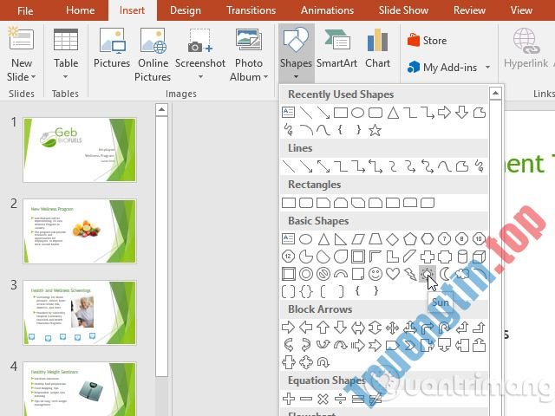Select the Sun shape in Basic Shapes

click(427, 274)
